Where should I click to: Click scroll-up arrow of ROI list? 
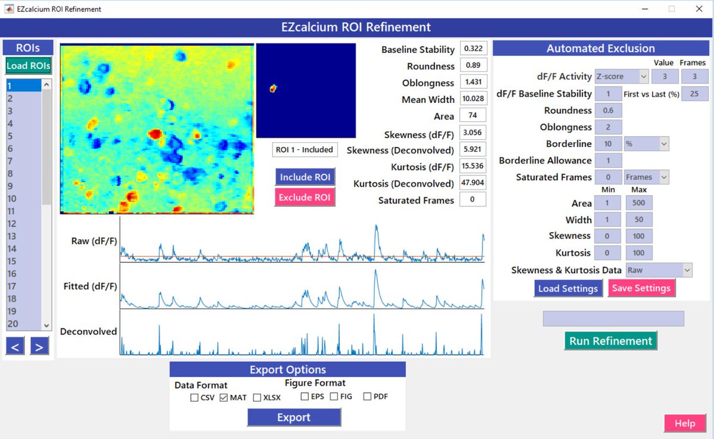click(46, 84)
